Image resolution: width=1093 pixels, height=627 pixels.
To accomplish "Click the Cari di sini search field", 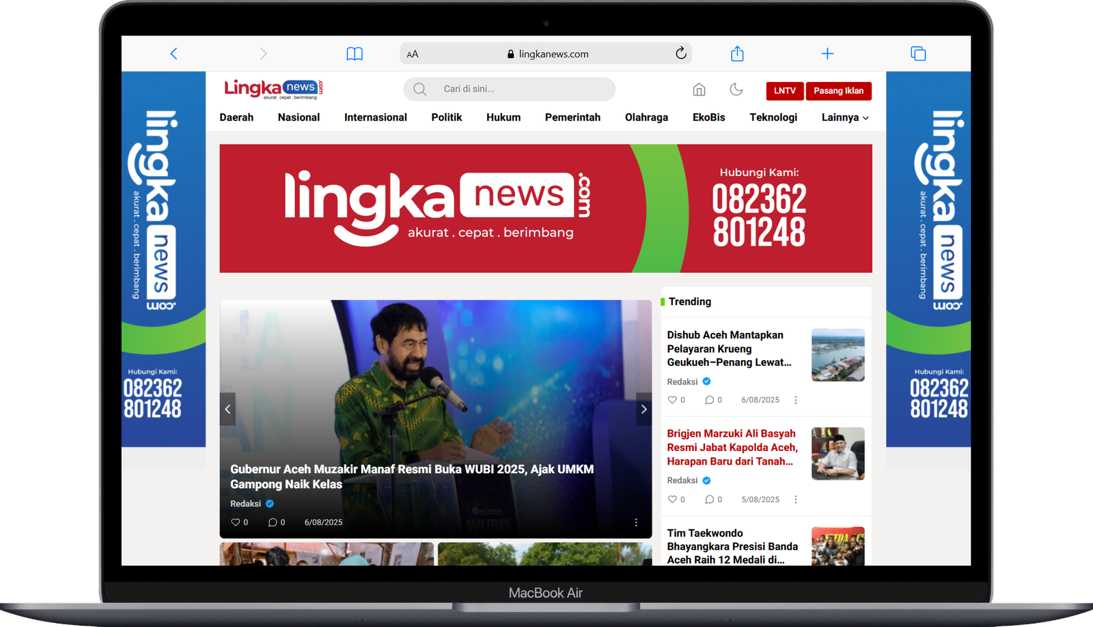I will (x=519, y=89).
